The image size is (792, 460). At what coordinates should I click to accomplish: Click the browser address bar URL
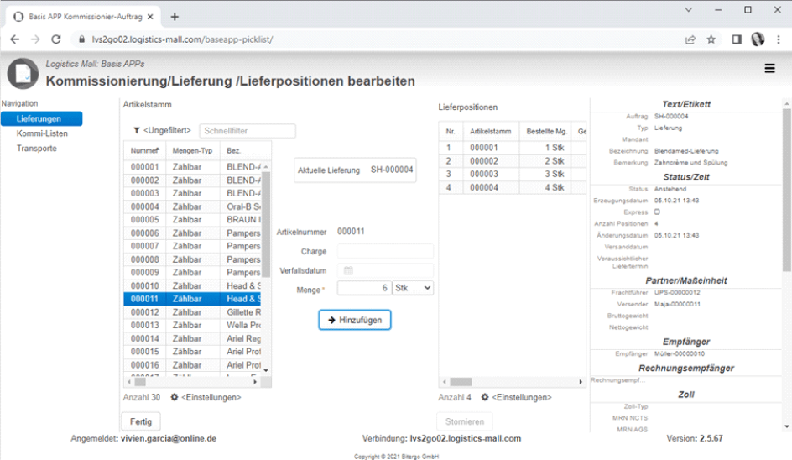coord(182,39)
